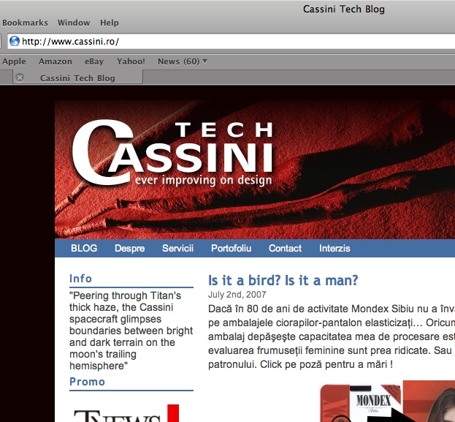The image size is (455, 422).
Task: Open the Bookmarks menu
Action: (25, 23)
